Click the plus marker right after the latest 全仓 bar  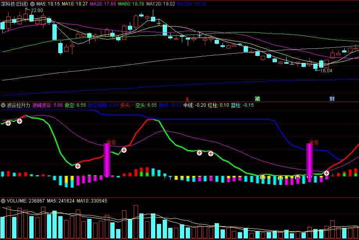[327, 173]
